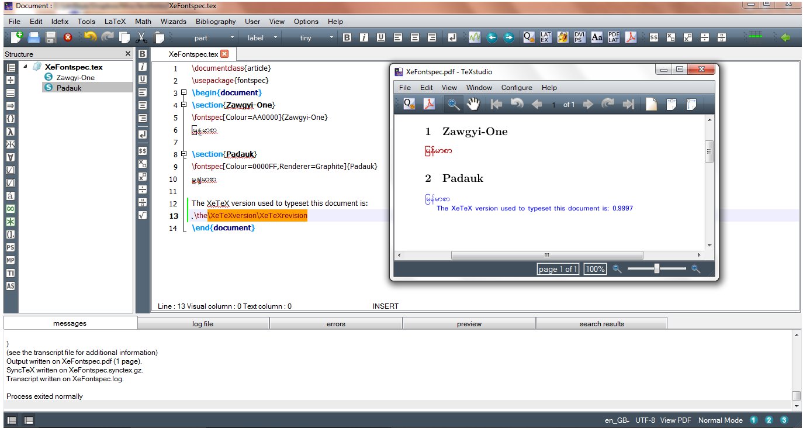Open a file using the blue folder icon
Viewport: 803px width, 428px height.
point(34,37)
